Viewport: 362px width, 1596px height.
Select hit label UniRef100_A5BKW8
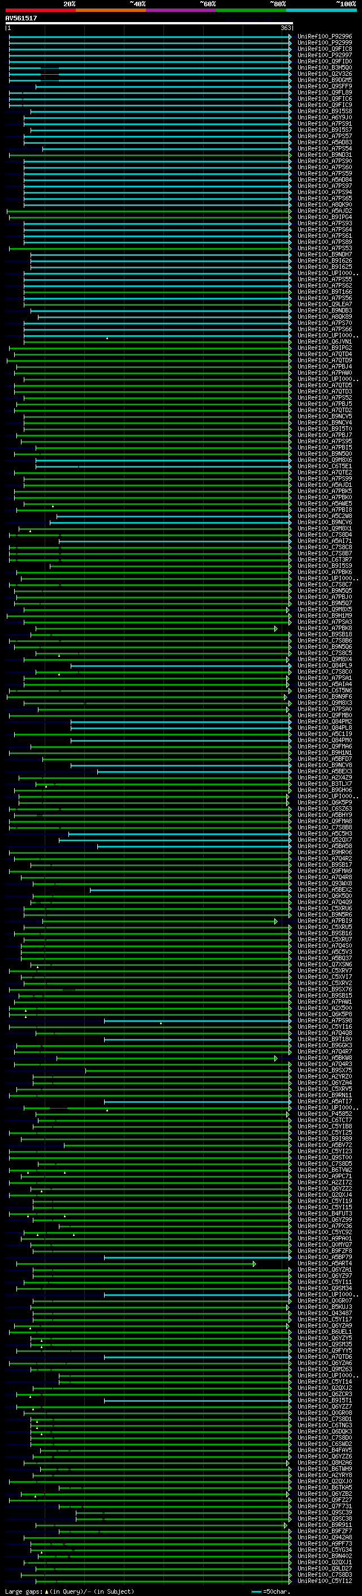coord(325,1058)
